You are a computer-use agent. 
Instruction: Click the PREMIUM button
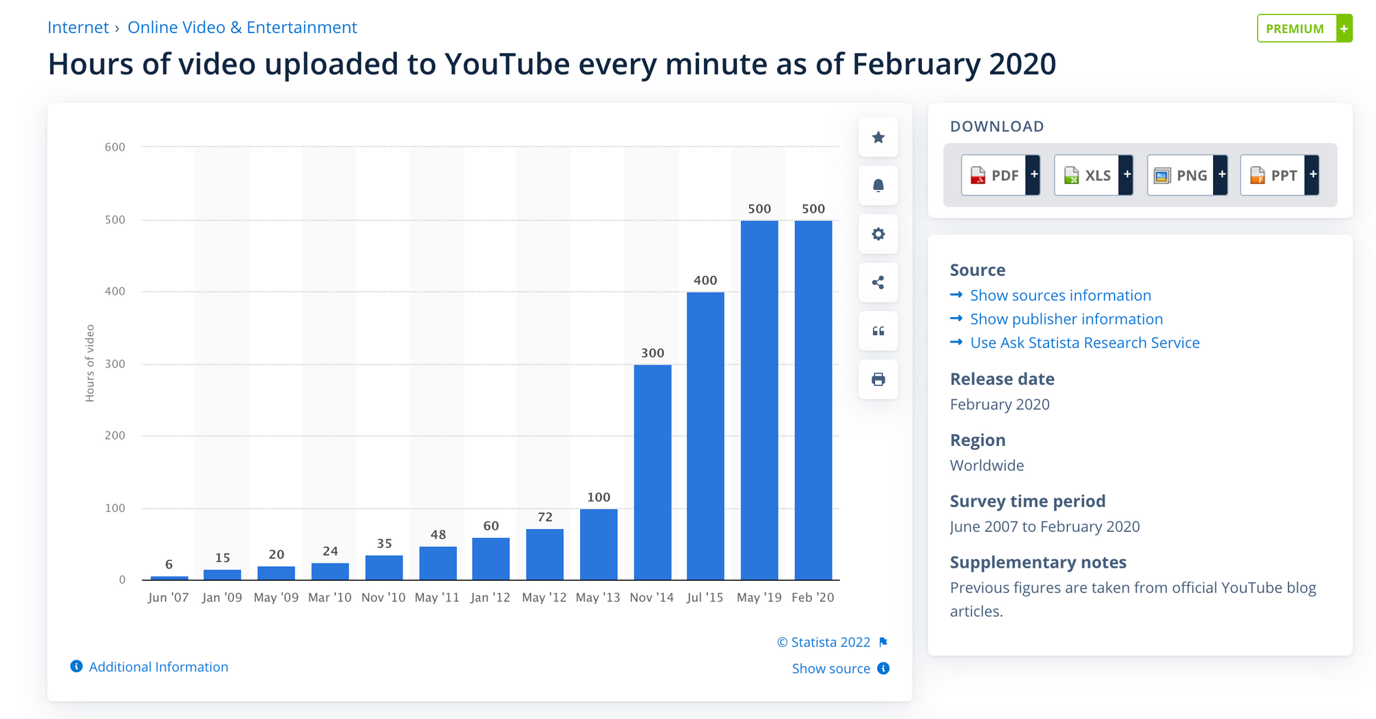[1304, 28]
